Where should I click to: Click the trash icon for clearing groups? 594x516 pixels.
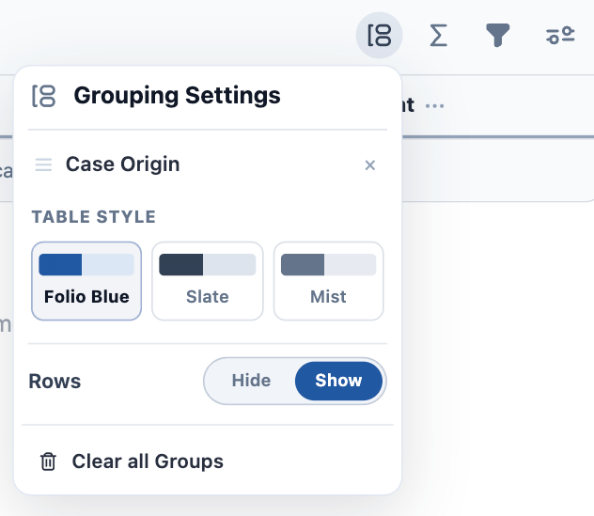[48, 461]
